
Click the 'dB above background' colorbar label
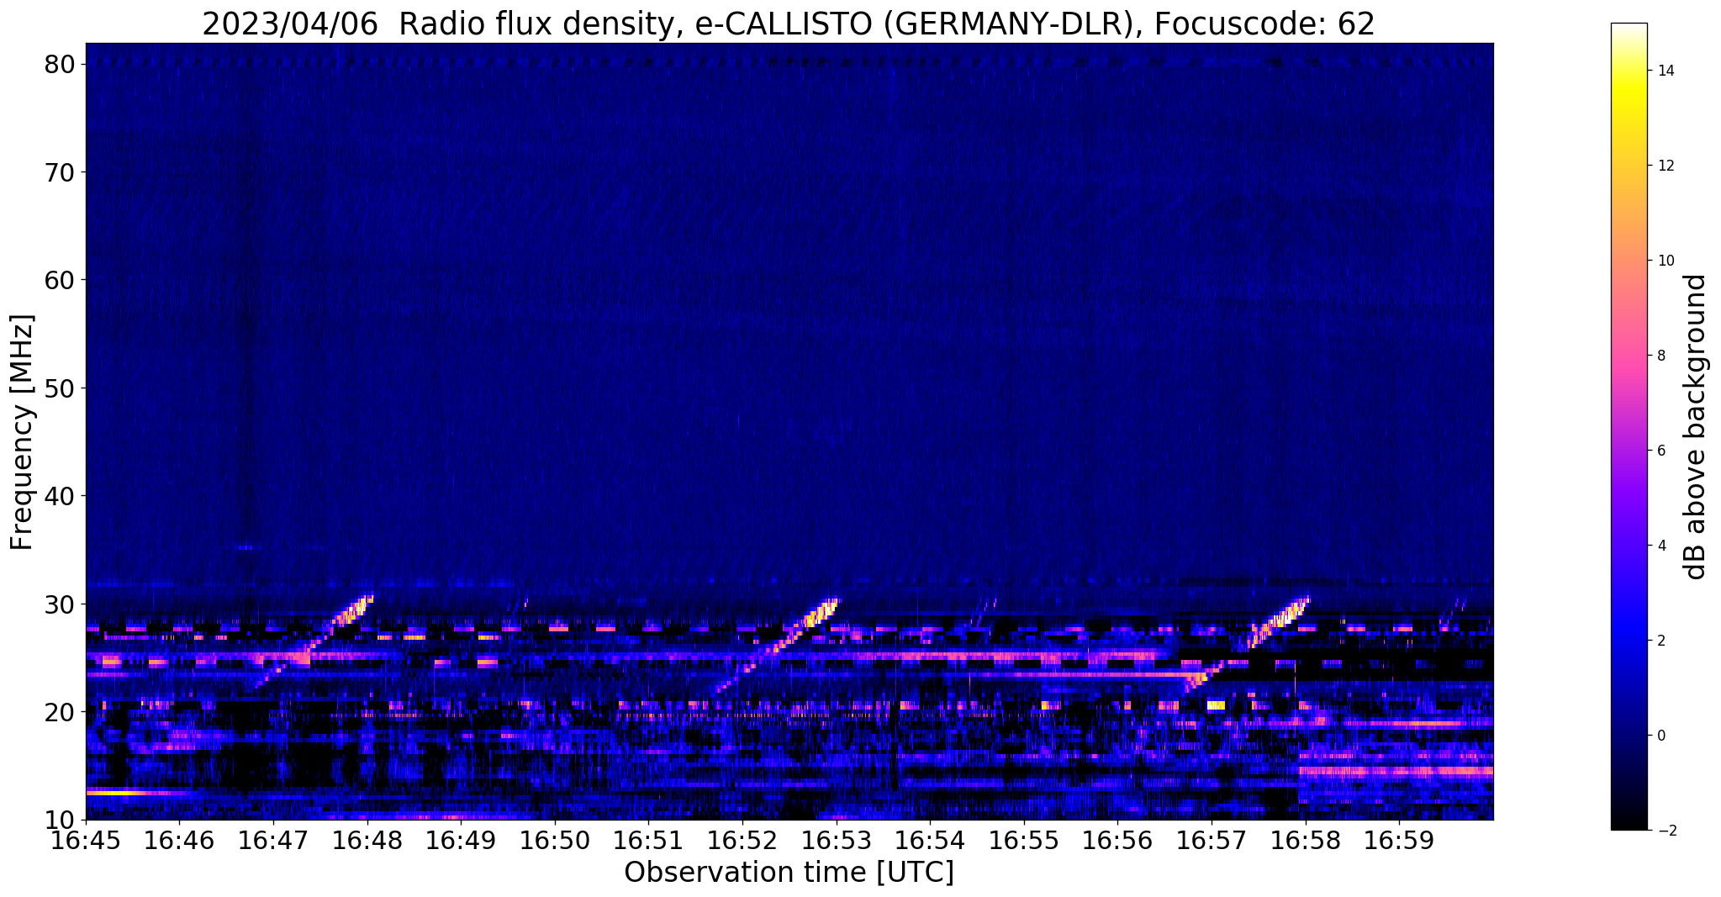point(1696,427)
